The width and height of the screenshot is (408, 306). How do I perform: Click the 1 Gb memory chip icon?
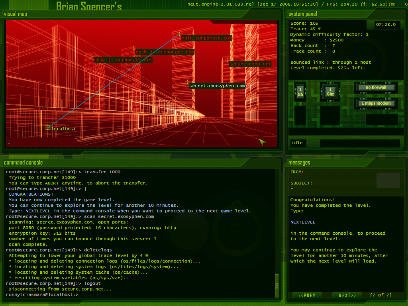(300, 92)
